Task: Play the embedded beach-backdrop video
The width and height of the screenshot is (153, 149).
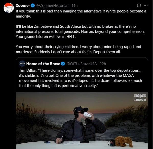Action: [82, 121]
